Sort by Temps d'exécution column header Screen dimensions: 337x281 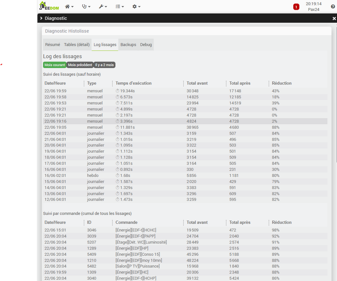tap(134, 83)
